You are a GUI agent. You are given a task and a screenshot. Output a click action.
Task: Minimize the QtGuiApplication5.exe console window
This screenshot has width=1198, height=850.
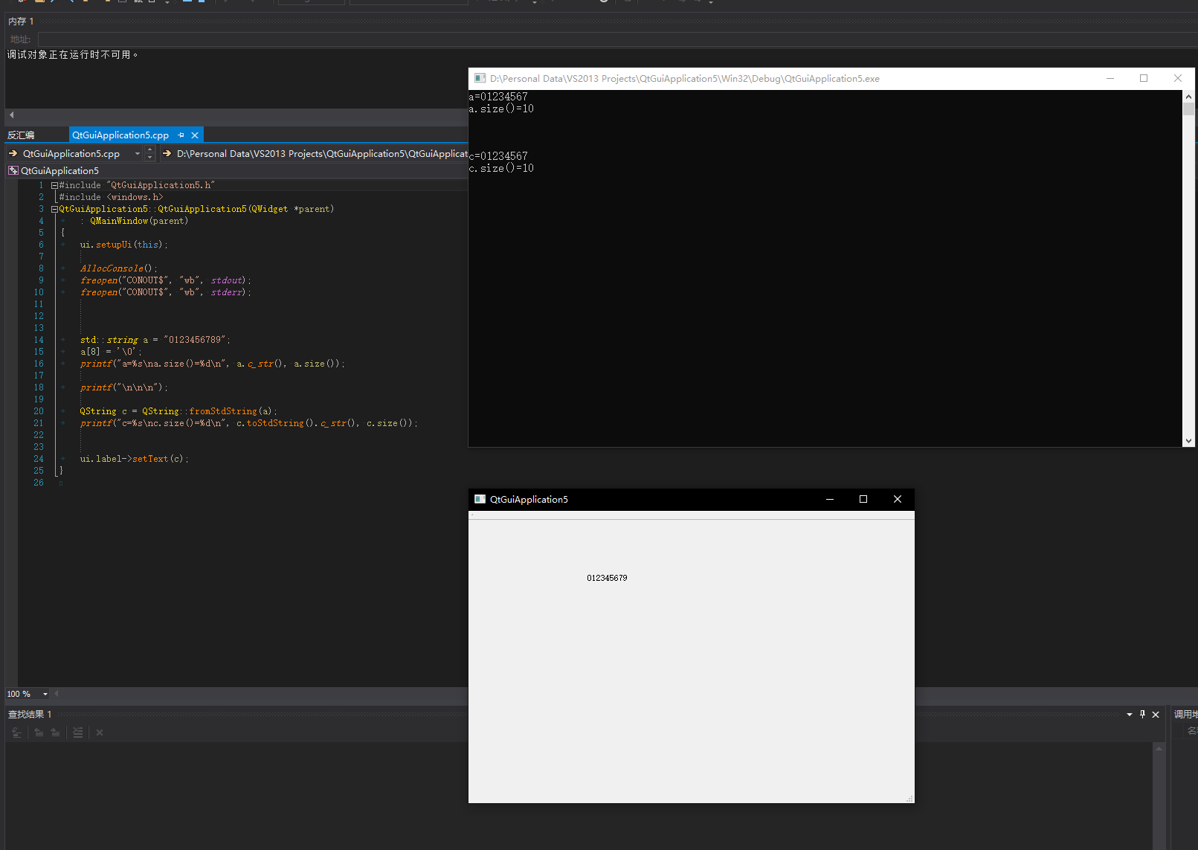click(x=1110, y=79)
